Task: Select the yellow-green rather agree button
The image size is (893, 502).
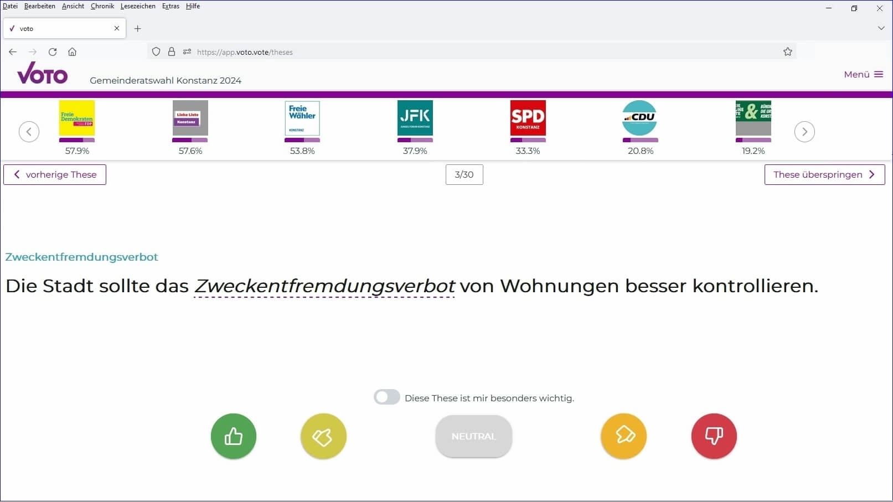Action: coord(323,436)
